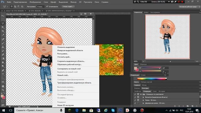Select the Eyedropper tool
201x113 pixels.
3,35
